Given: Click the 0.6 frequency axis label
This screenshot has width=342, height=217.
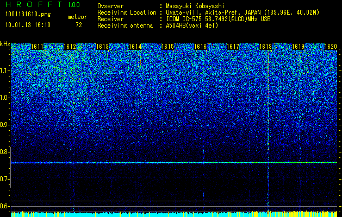Looking at the screenshot, I should point(4,206).
